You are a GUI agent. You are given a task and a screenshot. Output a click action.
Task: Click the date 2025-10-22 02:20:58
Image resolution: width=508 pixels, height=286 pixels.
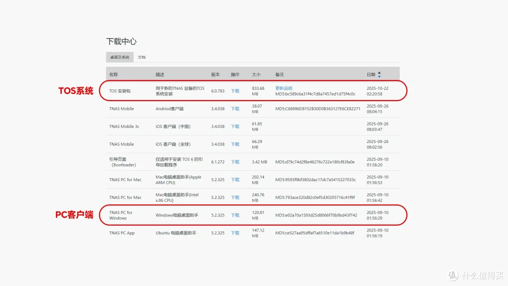point(377,91)
